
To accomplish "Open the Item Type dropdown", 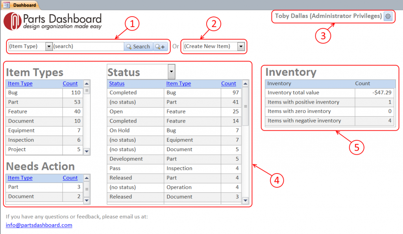I will [49, 46].
